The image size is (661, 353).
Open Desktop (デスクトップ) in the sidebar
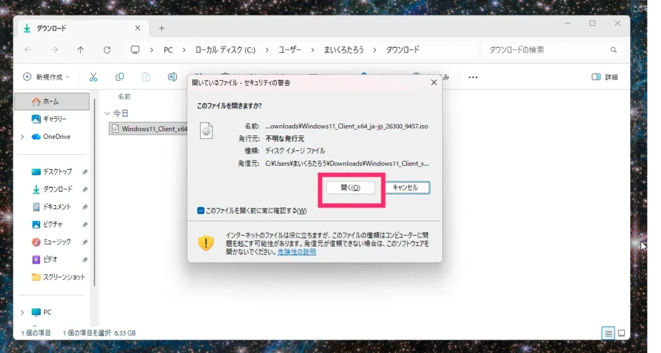coord(52,172)
